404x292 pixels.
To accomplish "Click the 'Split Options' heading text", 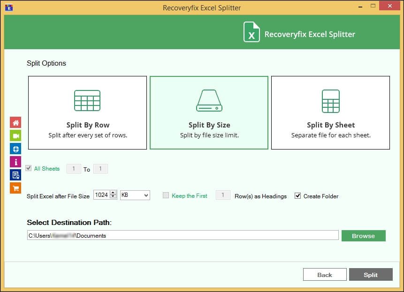I will 46,63.
